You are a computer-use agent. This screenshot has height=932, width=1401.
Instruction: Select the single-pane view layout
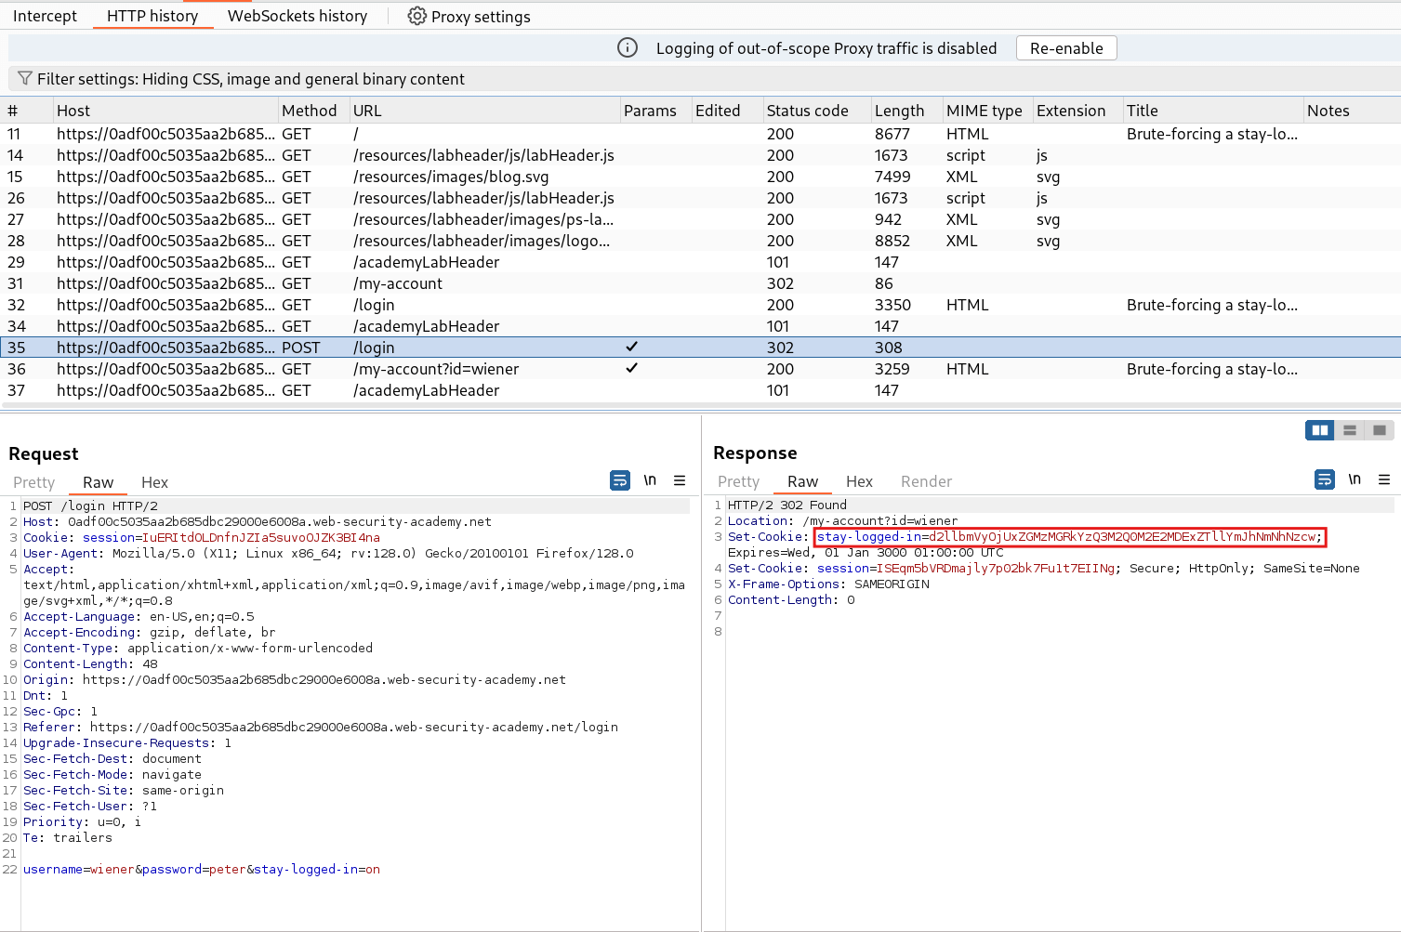point(1380,430)
